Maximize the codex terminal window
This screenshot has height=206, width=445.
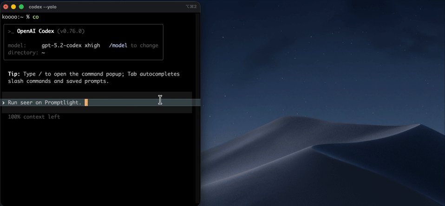click(21, 7)
